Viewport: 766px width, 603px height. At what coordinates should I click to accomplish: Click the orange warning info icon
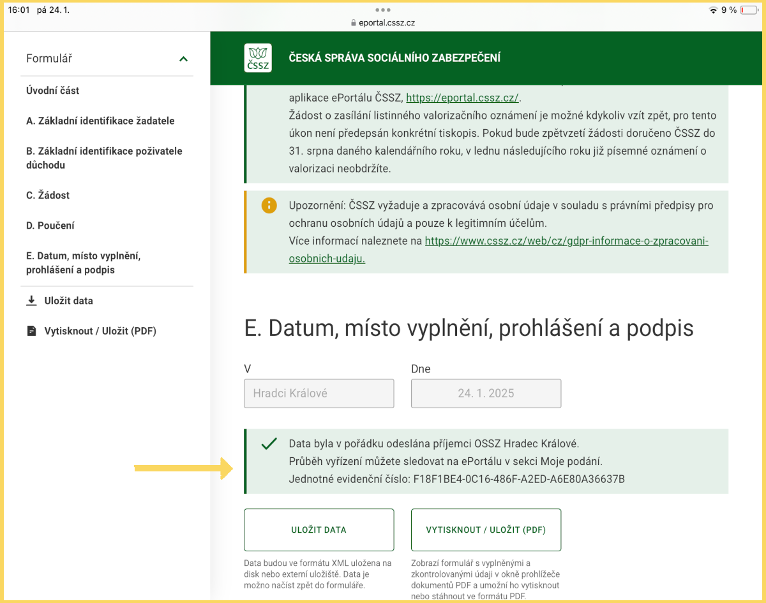pos(269,206)
